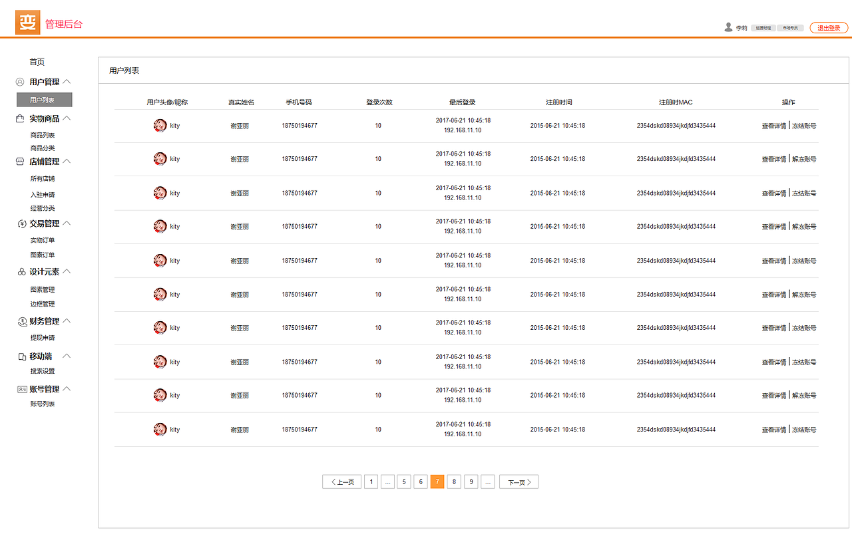This screenshot has height=538, width=852.
Task: Click the 交易管理 yen coin icon
Action: (22, 223)
